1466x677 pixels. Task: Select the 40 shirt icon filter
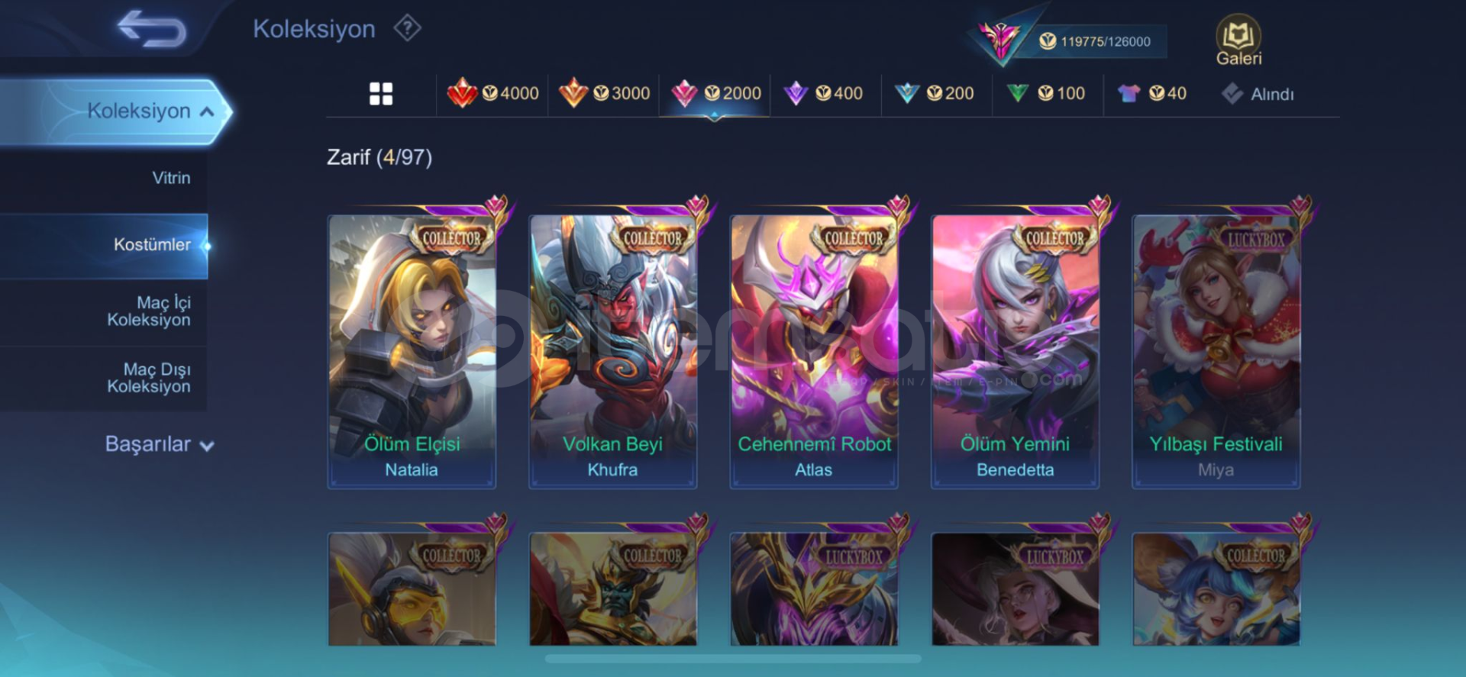(x=1151, y=93)
